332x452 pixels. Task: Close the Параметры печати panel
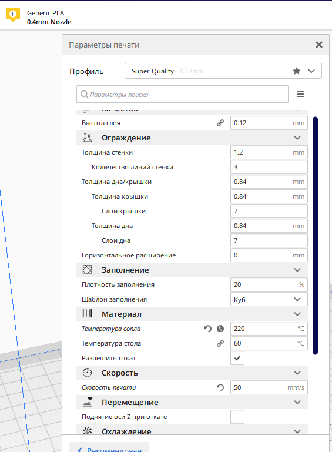tap(318, 45)
